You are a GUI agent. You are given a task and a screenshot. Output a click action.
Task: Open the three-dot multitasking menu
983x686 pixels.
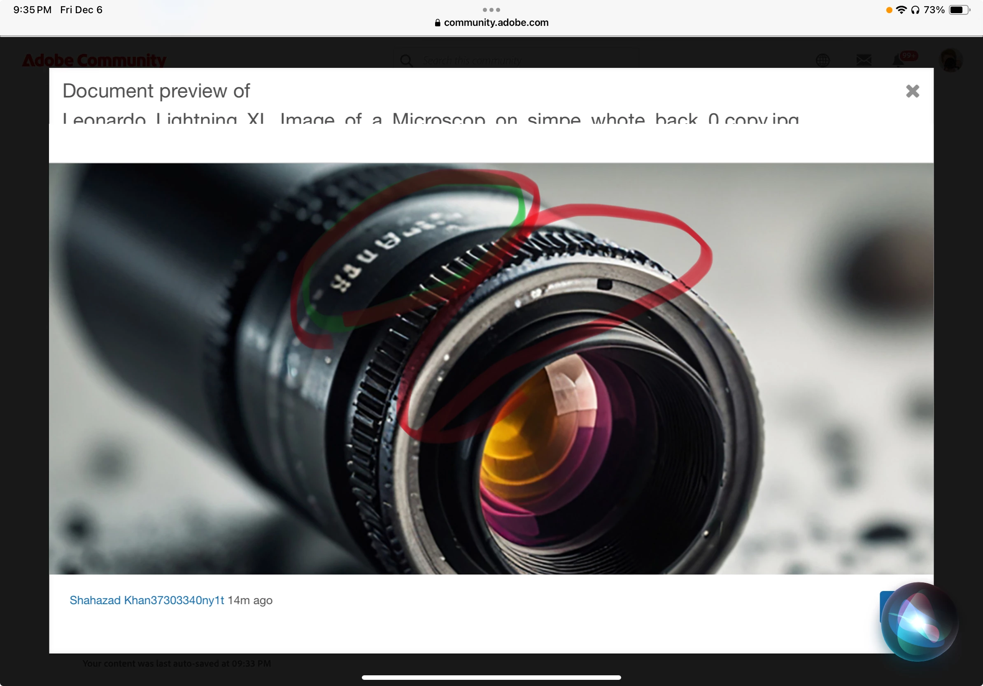491,10
